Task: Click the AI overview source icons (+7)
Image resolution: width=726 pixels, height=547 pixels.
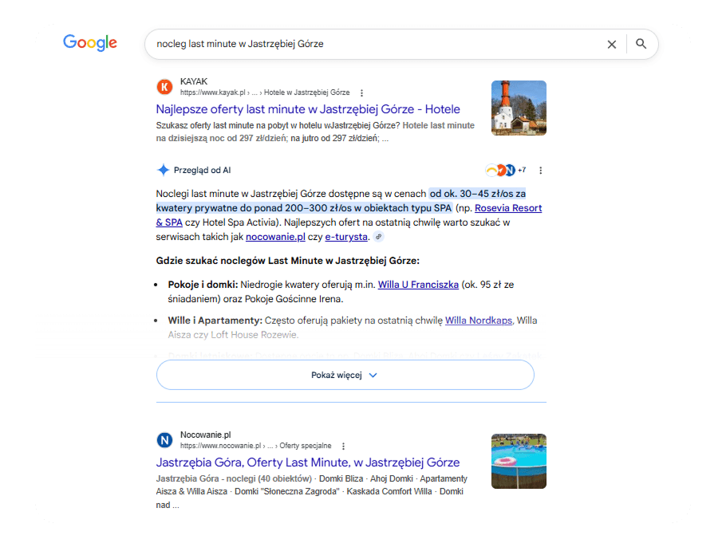Action: coord(506,171)
